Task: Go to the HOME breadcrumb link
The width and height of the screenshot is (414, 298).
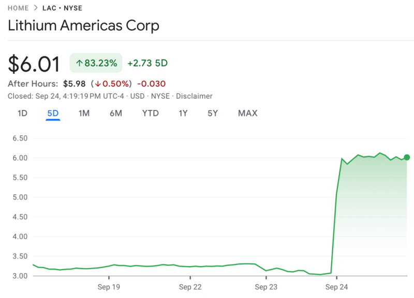Action: click(18, 8)
